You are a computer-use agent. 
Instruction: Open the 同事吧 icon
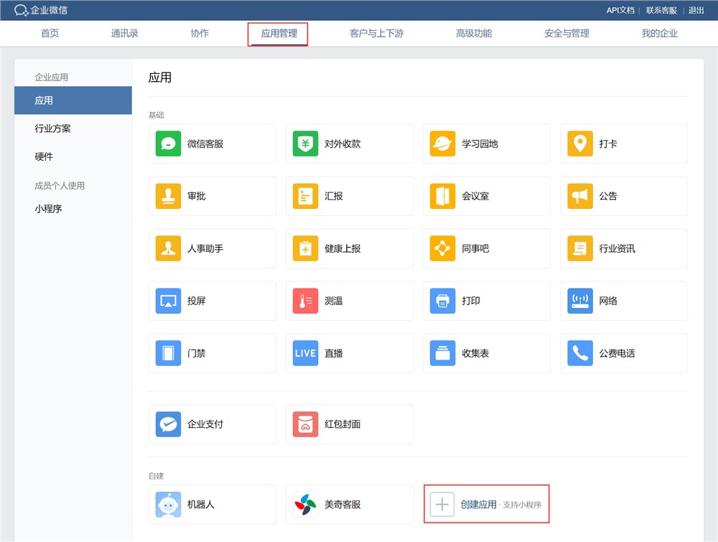coord(443,248)
